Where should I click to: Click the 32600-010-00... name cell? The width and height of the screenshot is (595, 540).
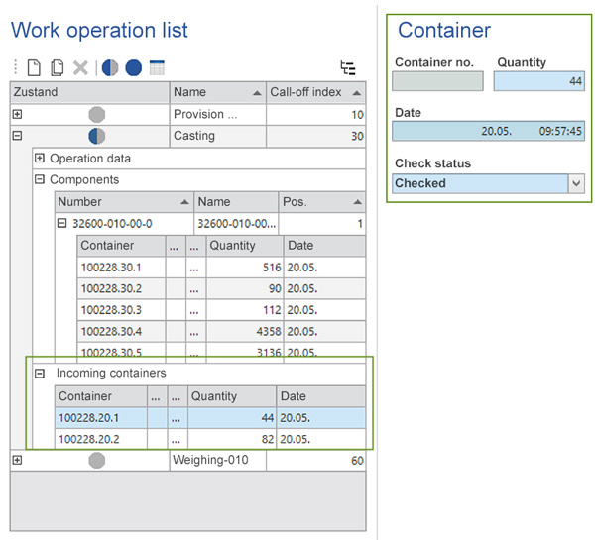point(236,223)
